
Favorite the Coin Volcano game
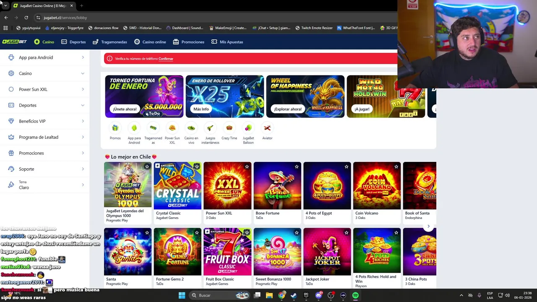point(396,167)
